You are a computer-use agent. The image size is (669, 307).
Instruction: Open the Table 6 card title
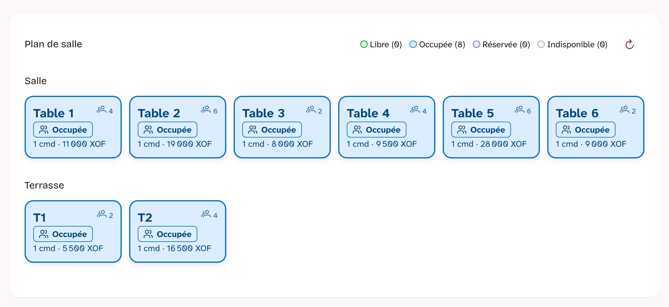(577, 113)
